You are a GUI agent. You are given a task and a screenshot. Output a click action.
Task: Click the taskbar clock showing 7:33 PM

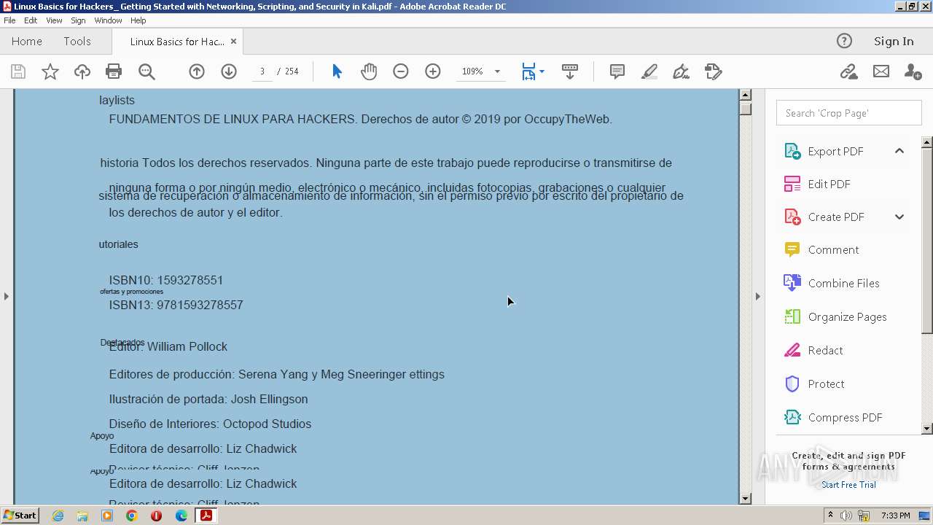(896, 516)
